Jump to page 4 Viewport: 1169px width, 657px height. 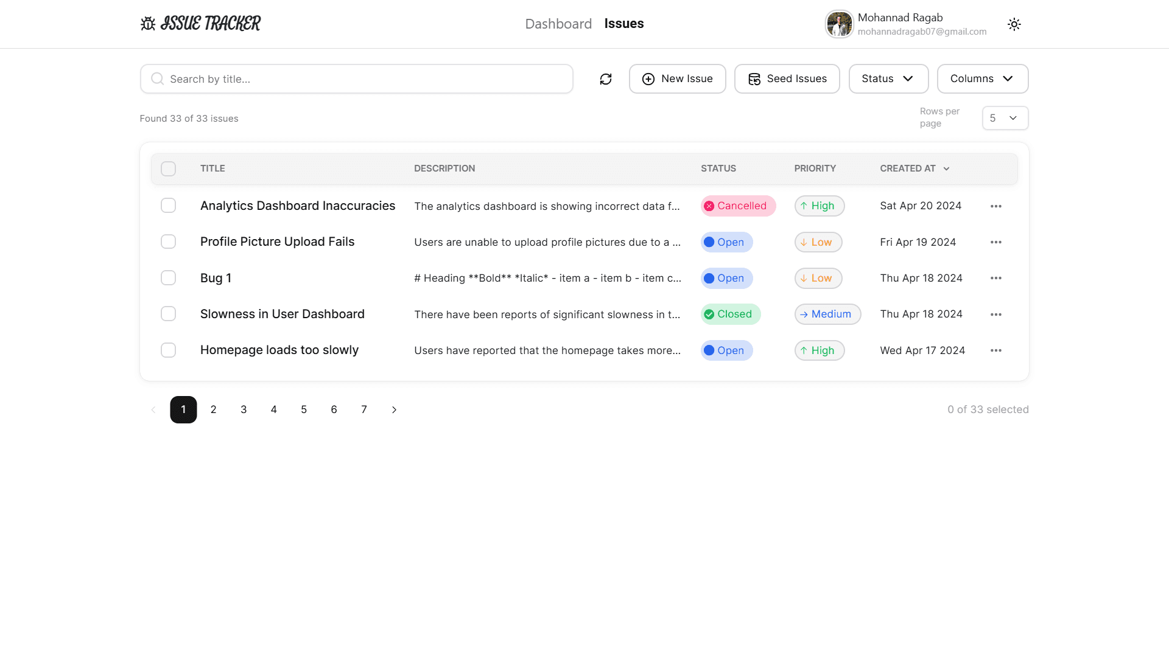coord(274,410)
